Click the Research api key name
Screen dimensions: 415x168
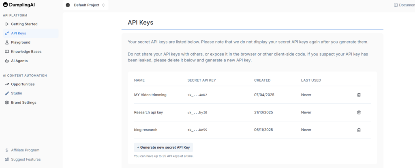tap(148, 112)
